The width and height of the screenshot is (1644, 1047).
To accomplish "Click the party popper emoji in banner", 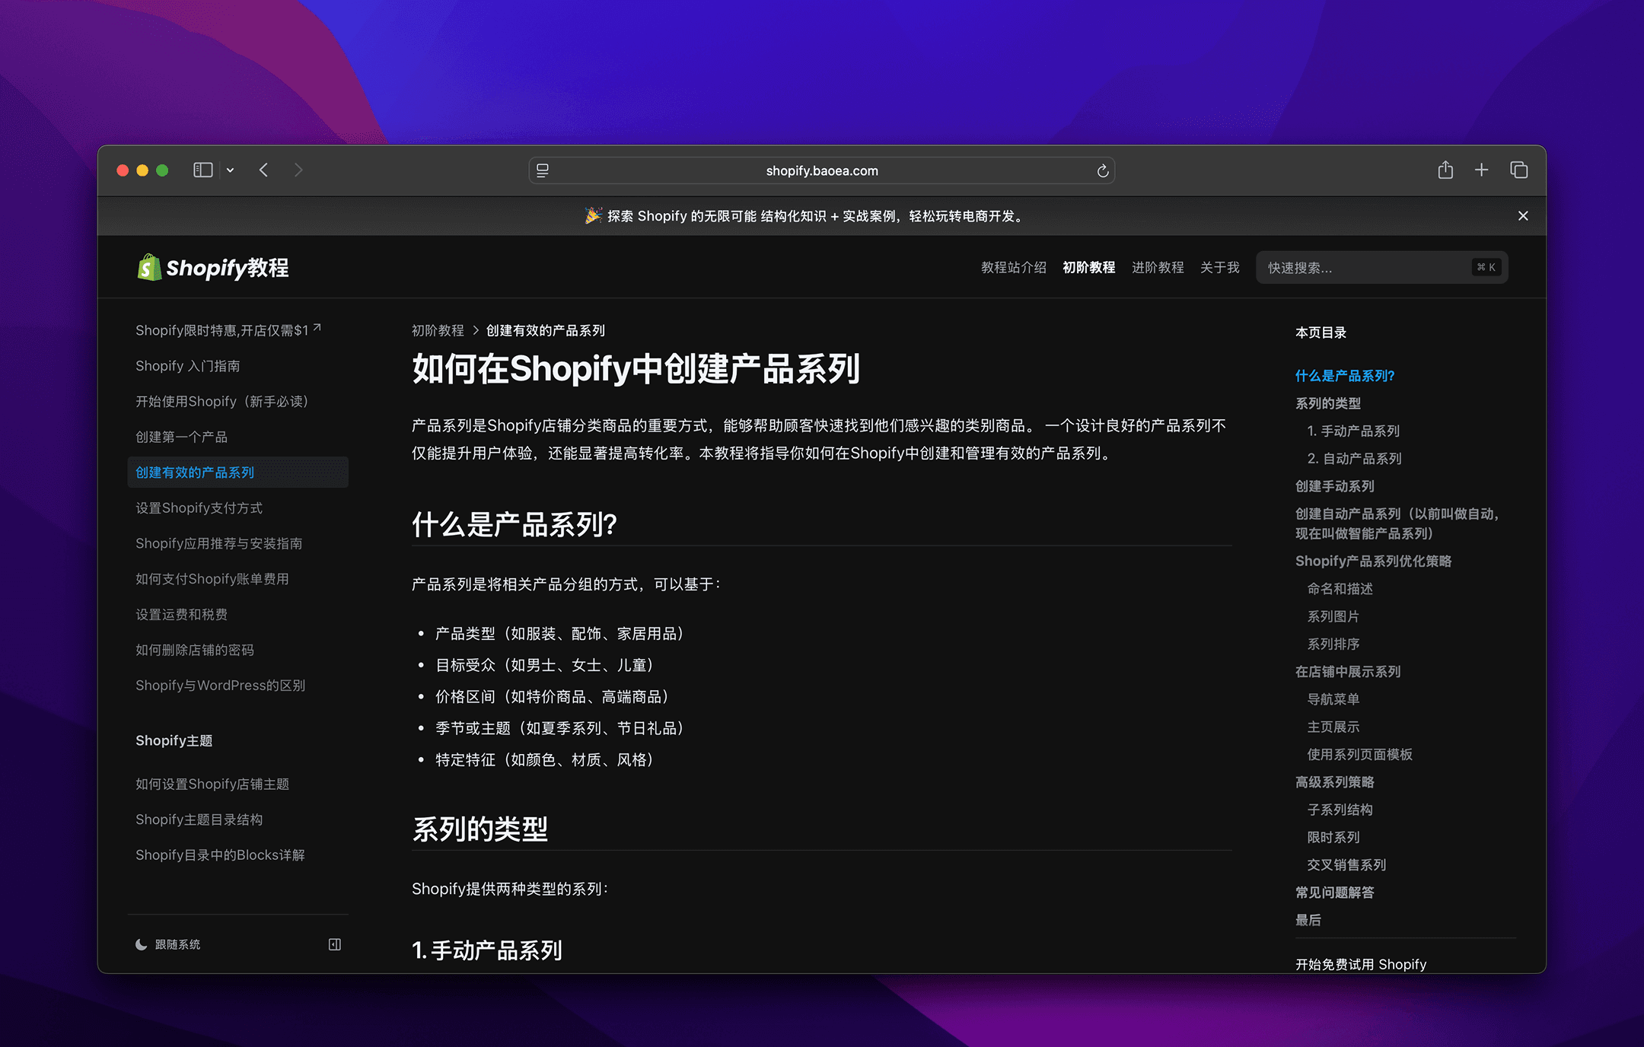I will (x=593, y=216).
